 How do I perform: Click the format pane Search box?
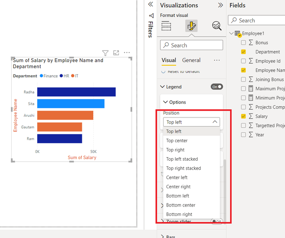192,45
